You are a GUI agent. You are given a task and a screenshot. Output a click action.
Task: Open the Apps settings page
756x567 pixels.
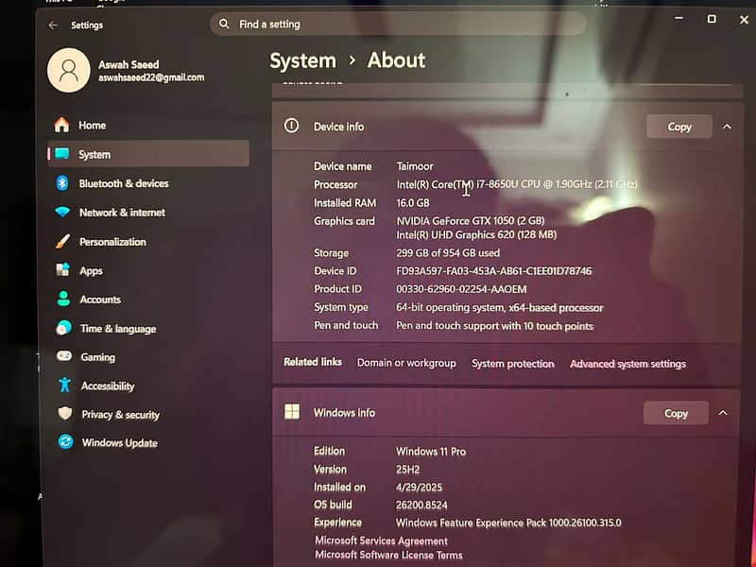click(148, 270)
